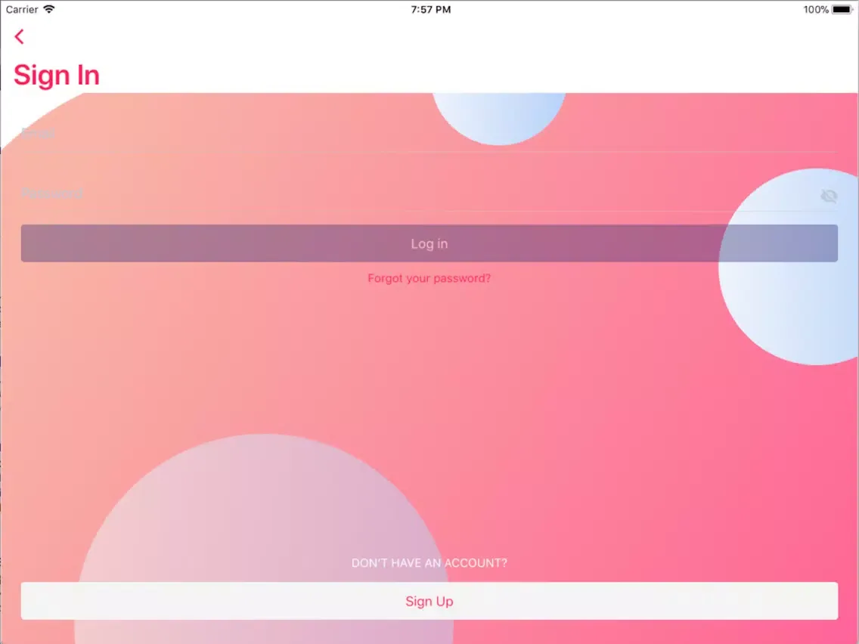Image resolution: width=859 pixels, height=644 pixels.
Task: Click the 100% battery percentage text
Action: click(x=815, y=10)
